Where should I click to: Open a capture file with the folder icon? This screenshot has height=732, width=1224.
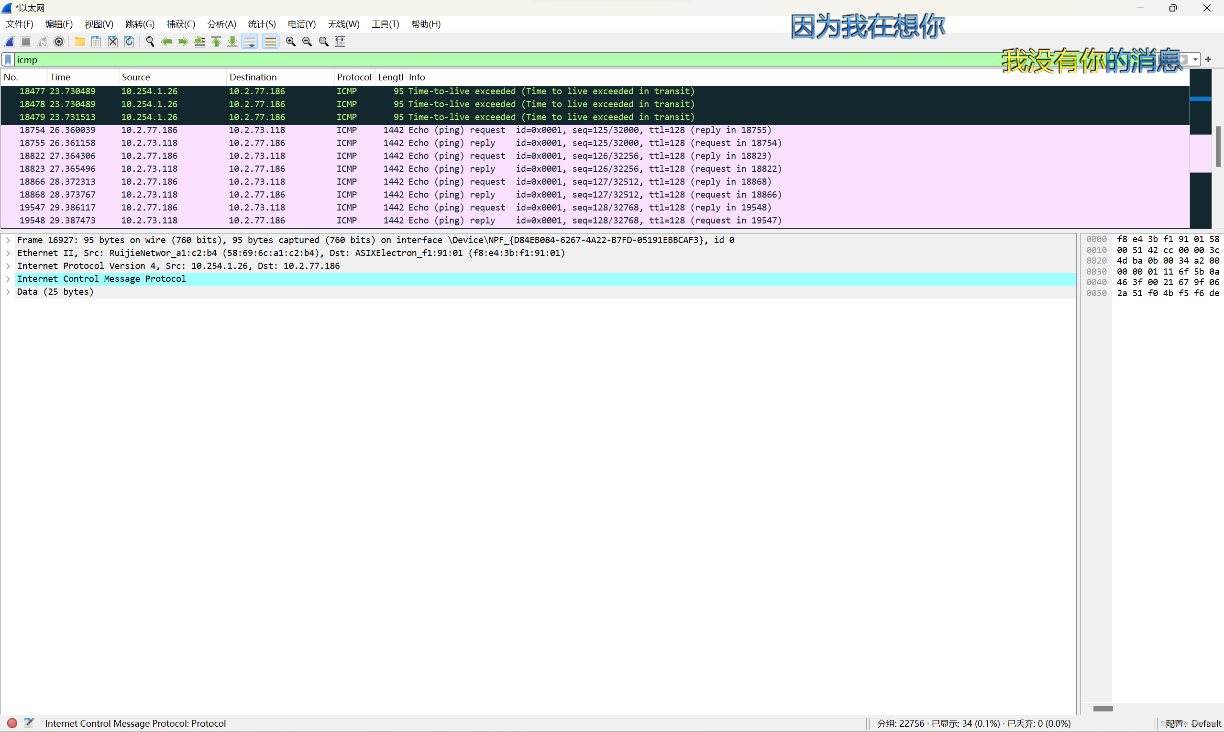(x=79, y=42)
